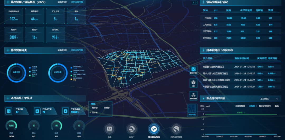Collapse right panel using the arrows button
The height and width of the screenshot is (140, 285).
(x=194, y=2)
